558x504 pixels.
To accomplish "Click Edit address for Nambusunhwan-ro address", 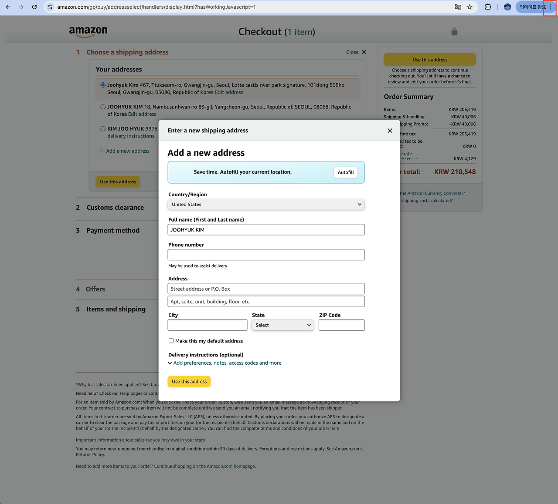I will pyautogui.click(x=142, y=114).
